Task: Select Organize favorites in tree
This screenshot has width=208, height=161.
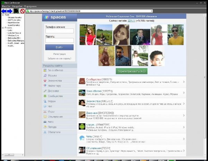Action: pos(15,17)
